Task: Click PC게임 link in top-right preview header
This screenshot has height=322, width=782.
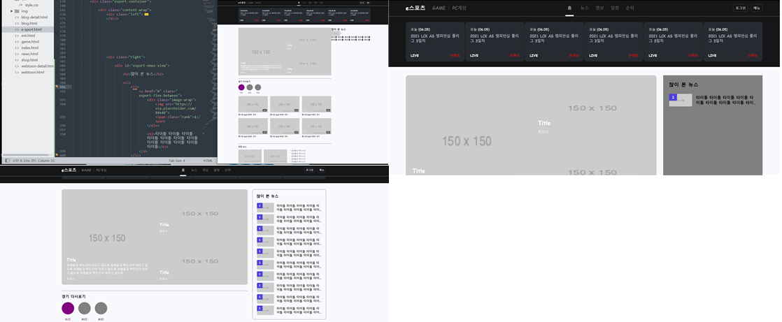Action: point(459,8)
